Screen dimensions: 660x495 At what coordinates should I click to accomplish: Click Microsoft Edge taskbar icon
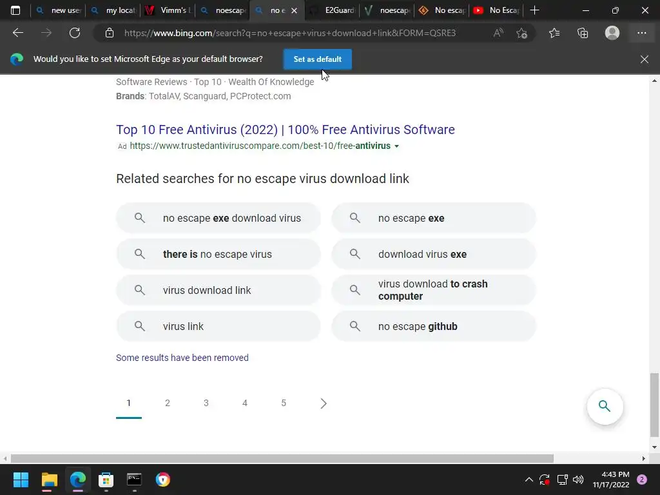pos(78,480)
